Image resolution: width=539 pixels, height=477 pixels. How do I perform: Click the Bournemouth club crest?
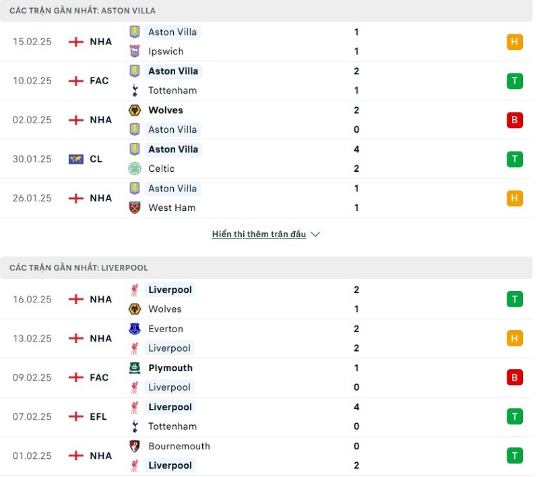pos(135,446)
